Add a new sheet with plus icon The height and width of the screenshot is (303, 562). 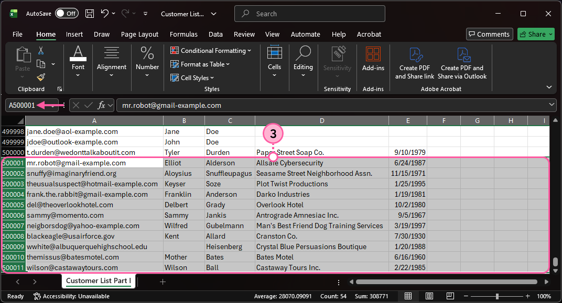pos(163,282)
